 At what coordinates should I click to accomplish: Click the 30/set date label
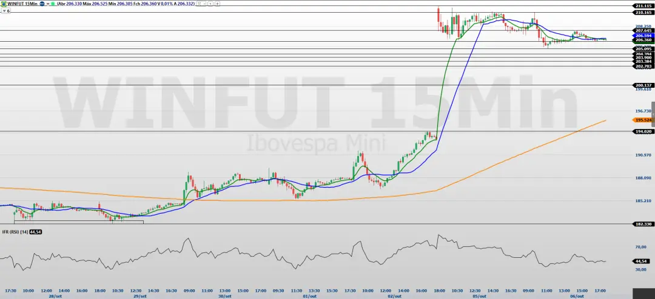pos(225,296)
